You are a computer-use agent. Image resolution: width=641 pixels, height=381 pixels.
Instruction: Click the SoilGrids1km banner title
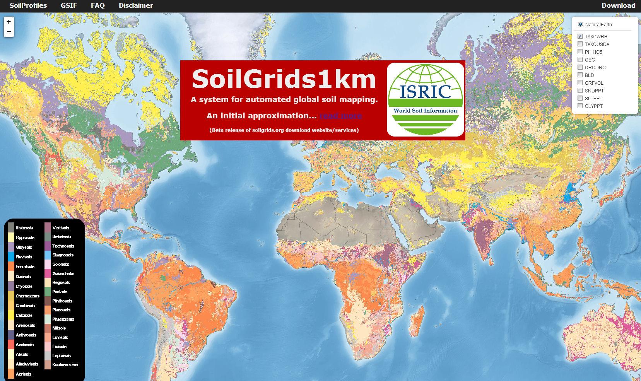[x=284, y=79]
